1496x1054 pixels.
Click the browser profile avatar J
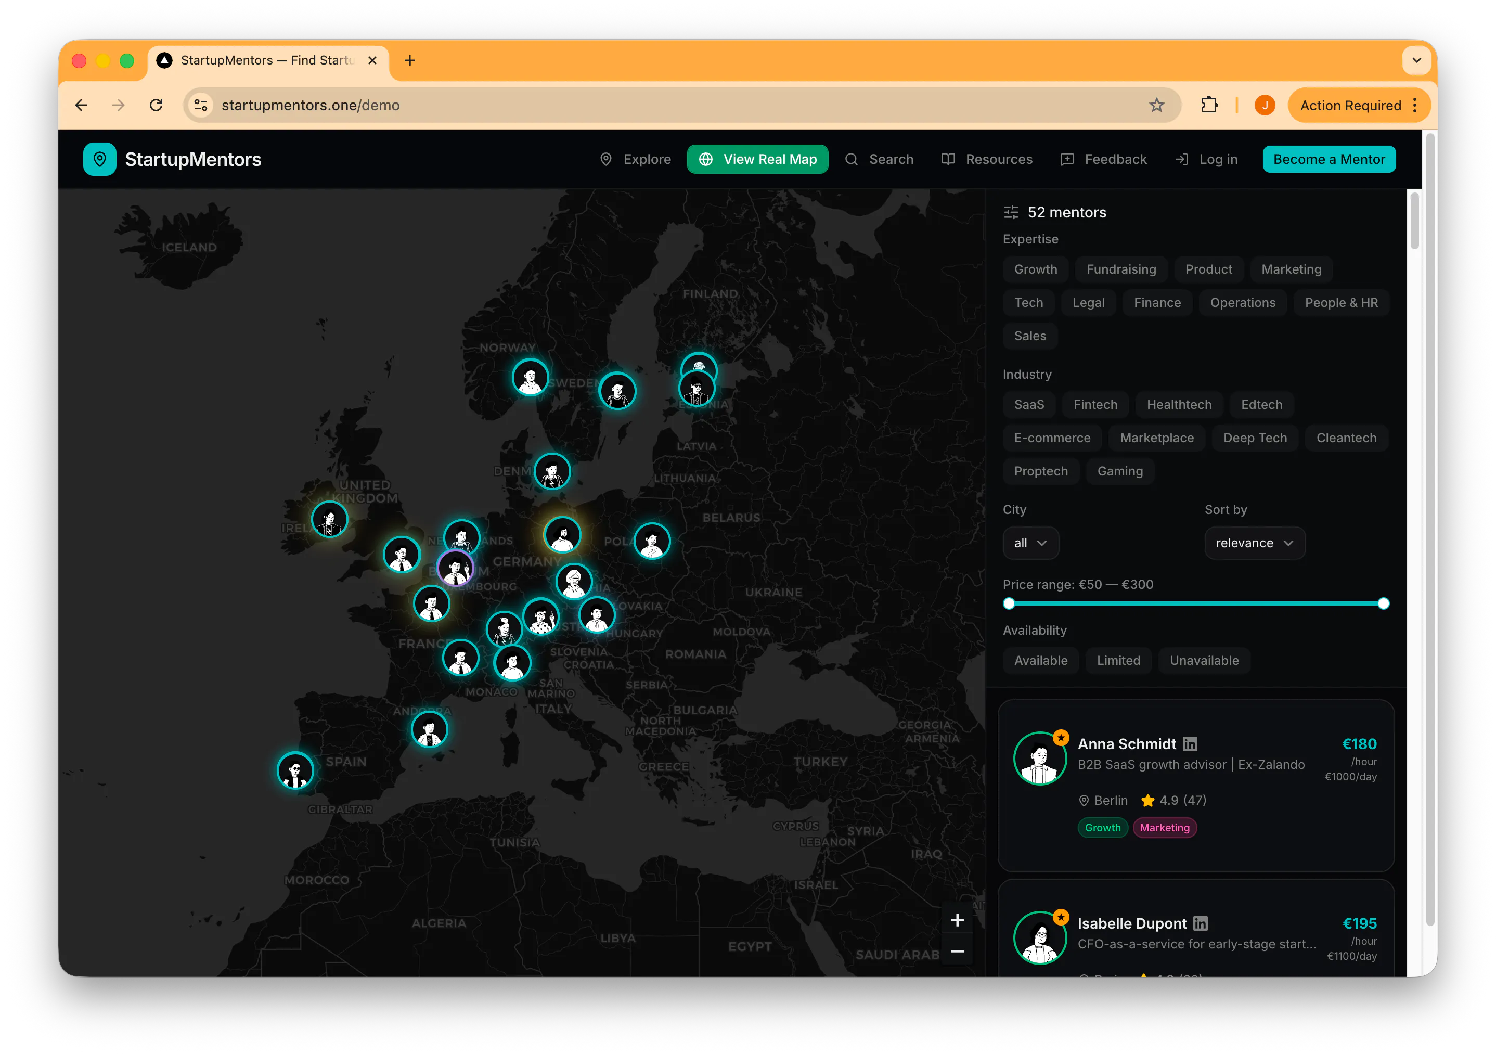(1265, 105)
